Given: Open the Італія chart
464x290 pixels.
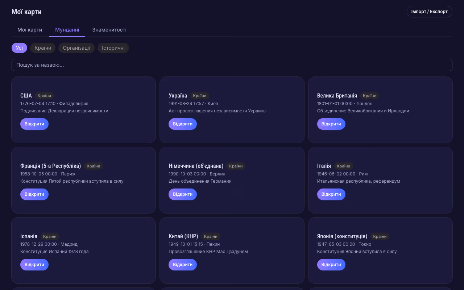Looking at the screenshot, I should (x=331, y=194).
